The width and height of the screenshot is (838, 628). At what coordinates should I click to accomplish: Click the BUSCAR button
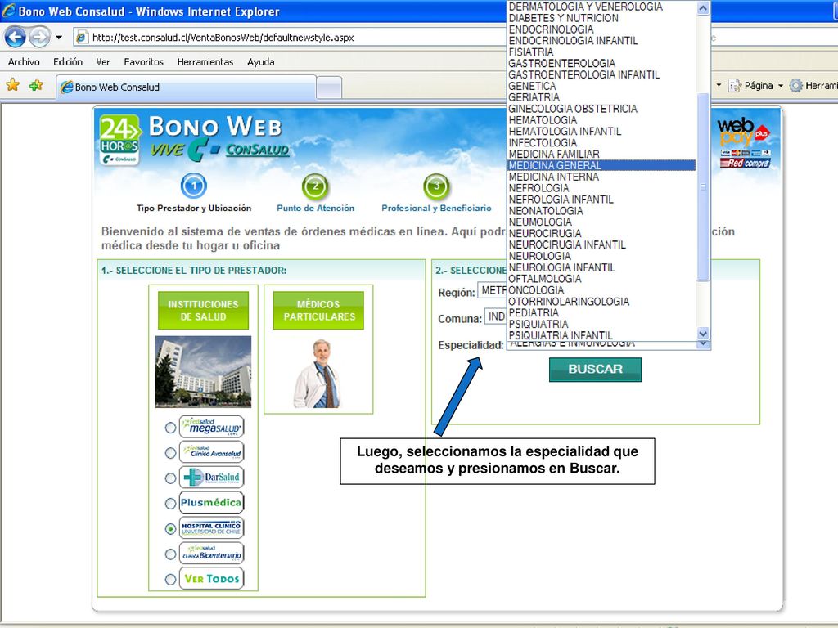(595, 369)
